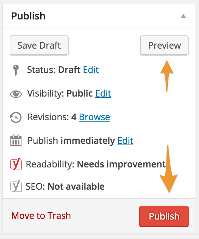The height and width of the screenshot is (239, 199).
Task: Open the post Preview
Action: point(164,46)
